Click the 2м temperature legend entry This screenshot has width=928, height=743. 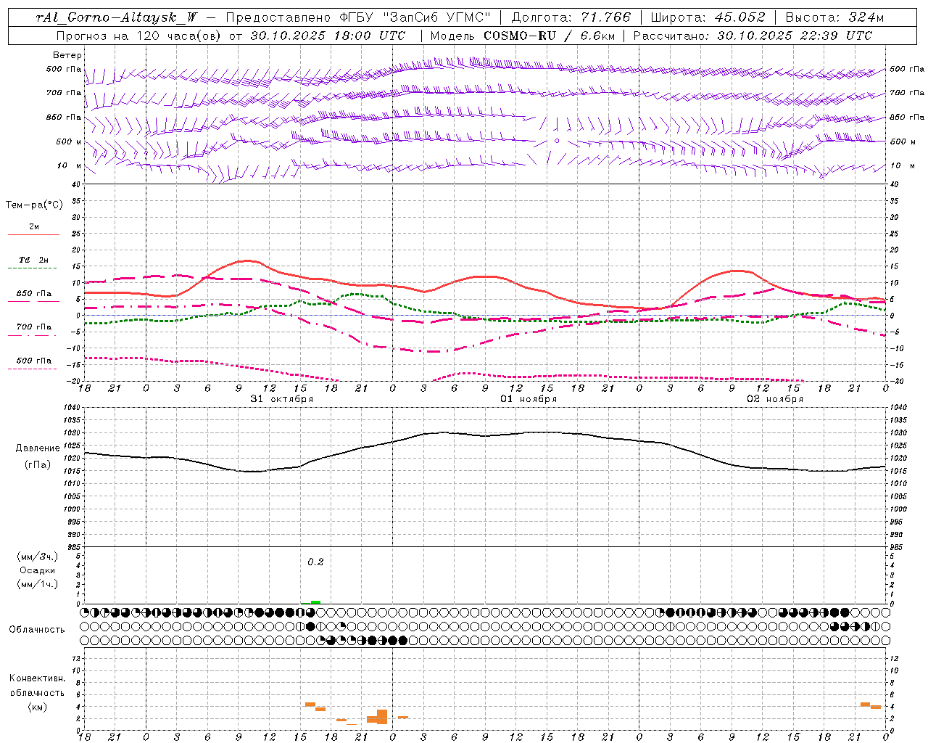pos(34,227)
